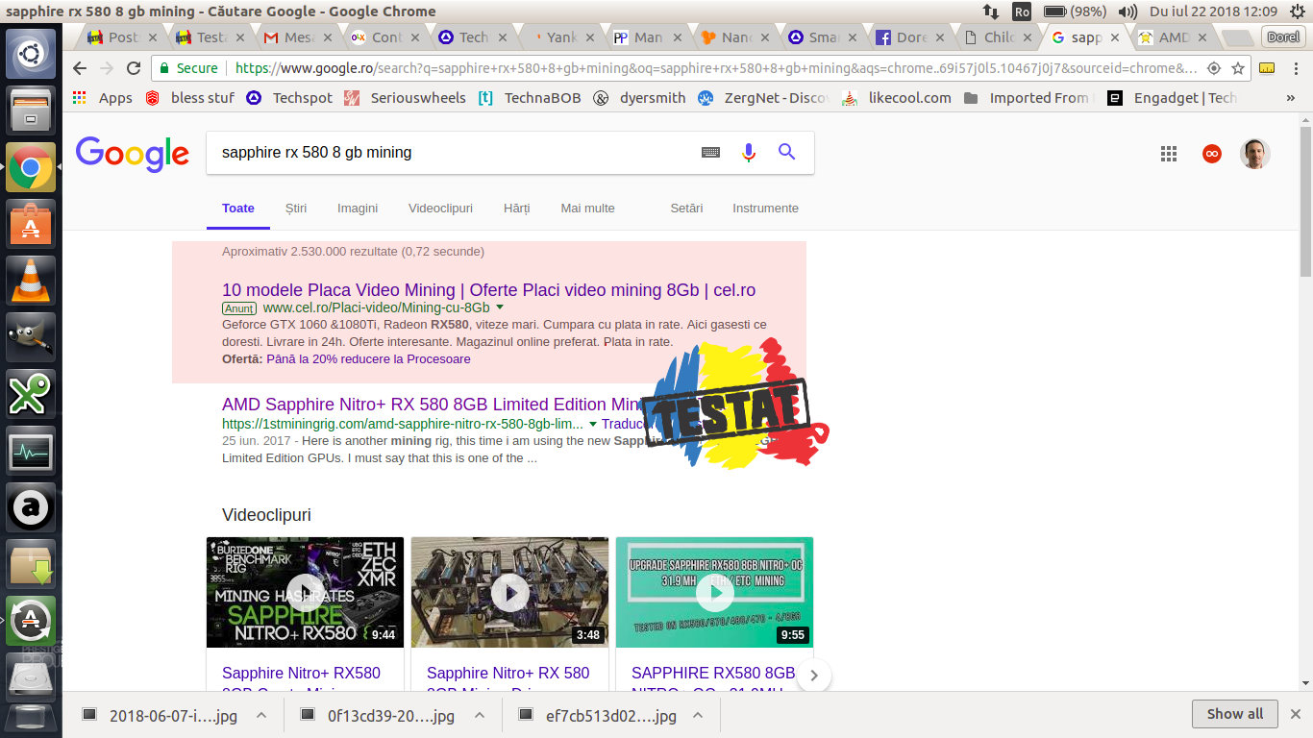Start voice search with microphone icon
This screenshot has height=738, width=1313.
tap(749, 152)
